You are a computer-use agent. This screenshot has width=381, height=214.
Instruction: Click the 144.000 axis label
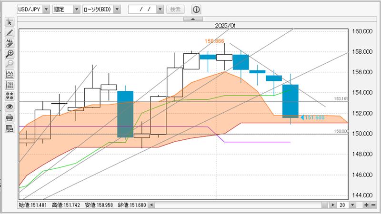click(x=362, y=195)
